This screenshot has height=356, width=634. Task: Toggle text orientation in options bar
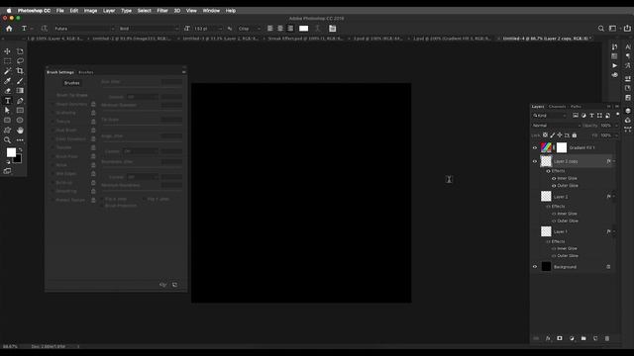pyautogui.click(x=44, y=29)
